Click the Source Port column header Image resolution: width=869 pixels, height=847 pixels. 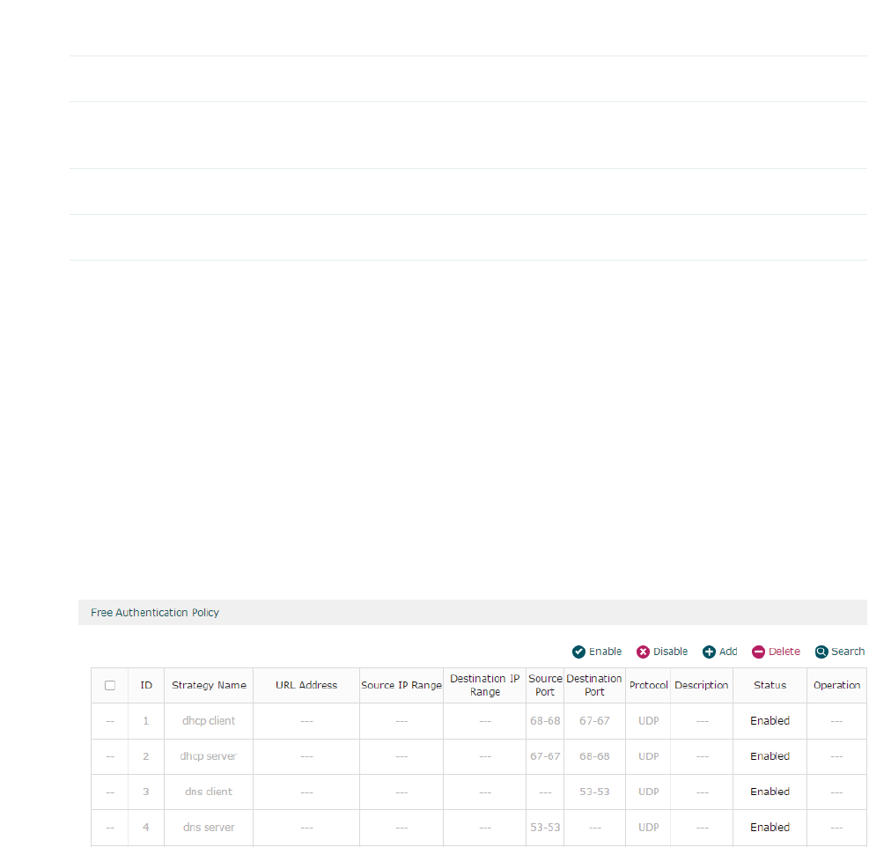(545, 685)
